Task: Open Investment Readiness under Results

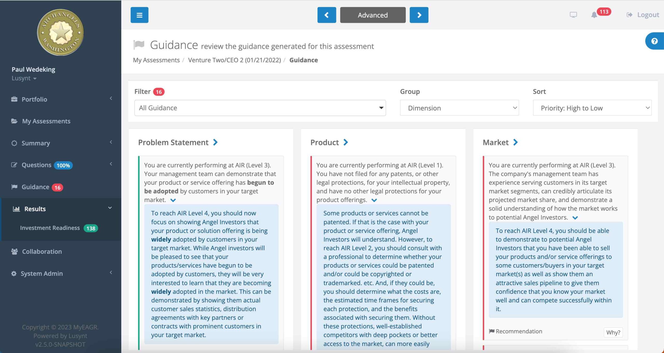Action: (x=50, y=228)
